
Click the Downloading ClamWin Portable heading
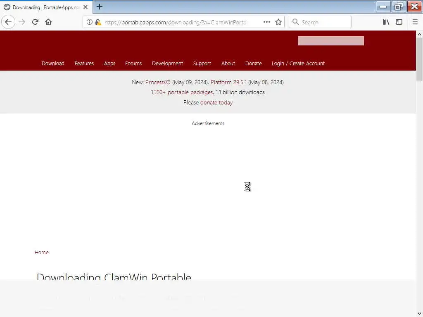(114, 277)
